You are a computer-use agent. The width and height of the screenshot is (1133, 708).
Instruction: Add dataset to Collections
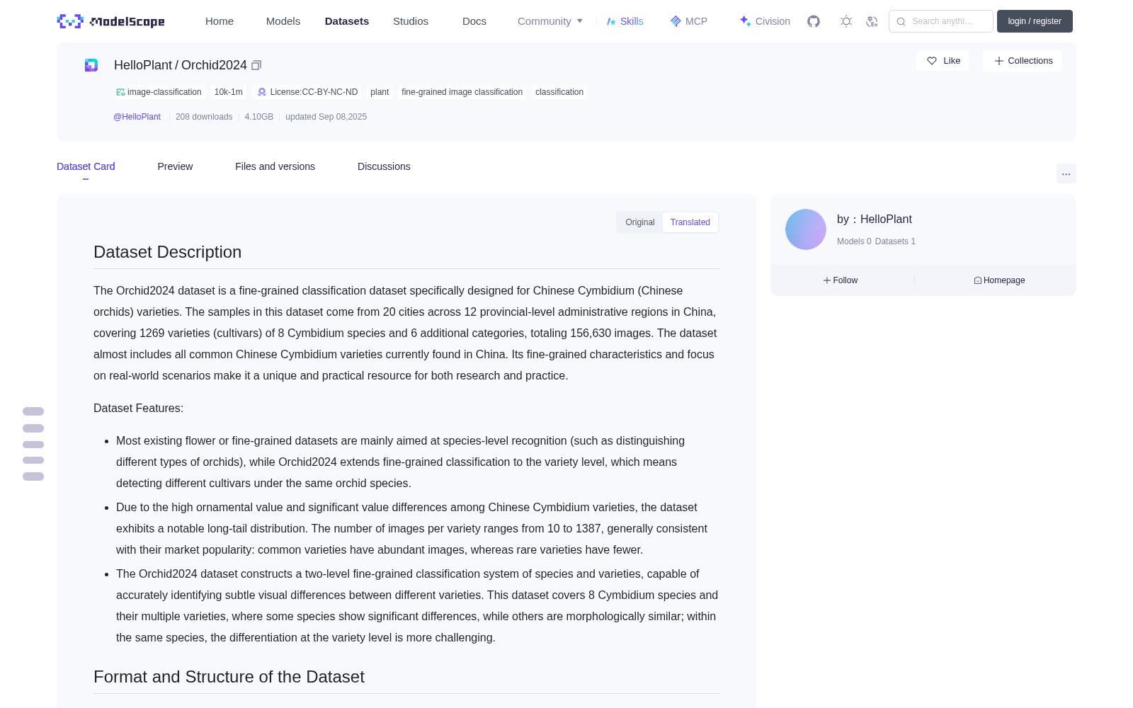point(1023,61)
